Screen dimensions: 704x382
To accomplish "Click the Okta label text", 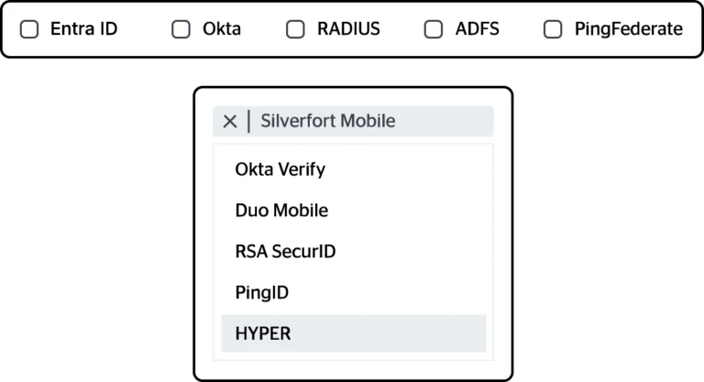I will [222, 29].
